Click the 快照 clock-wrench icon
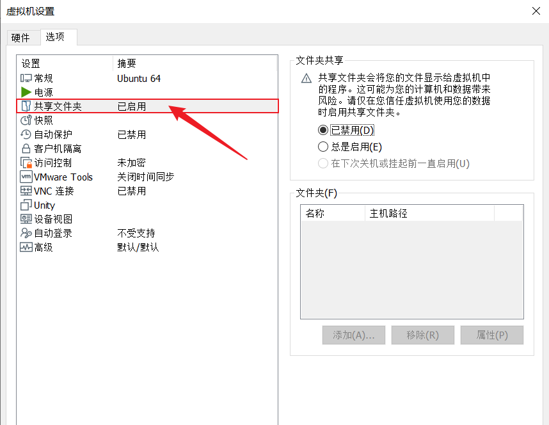549x425 pixels. 26,120
